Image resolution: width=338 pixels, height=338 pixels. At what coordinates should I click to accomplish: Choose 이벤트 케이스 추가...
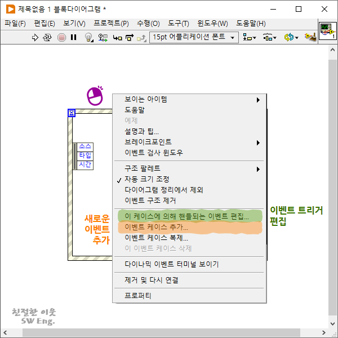coord(189,227)
